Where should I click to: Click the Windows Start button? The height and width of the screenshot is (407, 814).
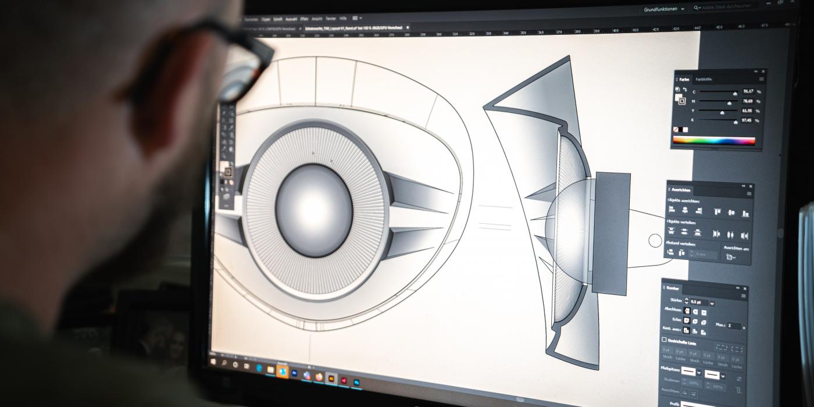213,362
